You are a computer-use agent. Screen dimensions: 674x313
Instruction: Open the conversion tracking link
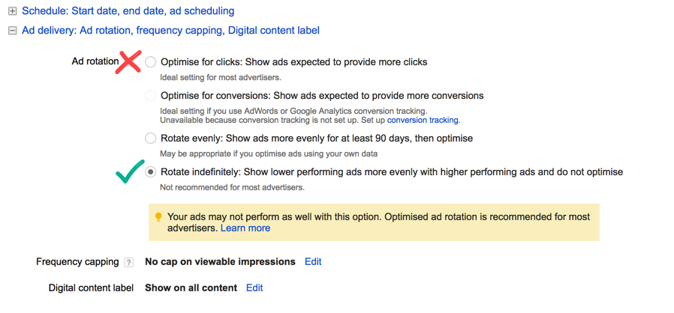pyautogui.click(x=423, y=120)
